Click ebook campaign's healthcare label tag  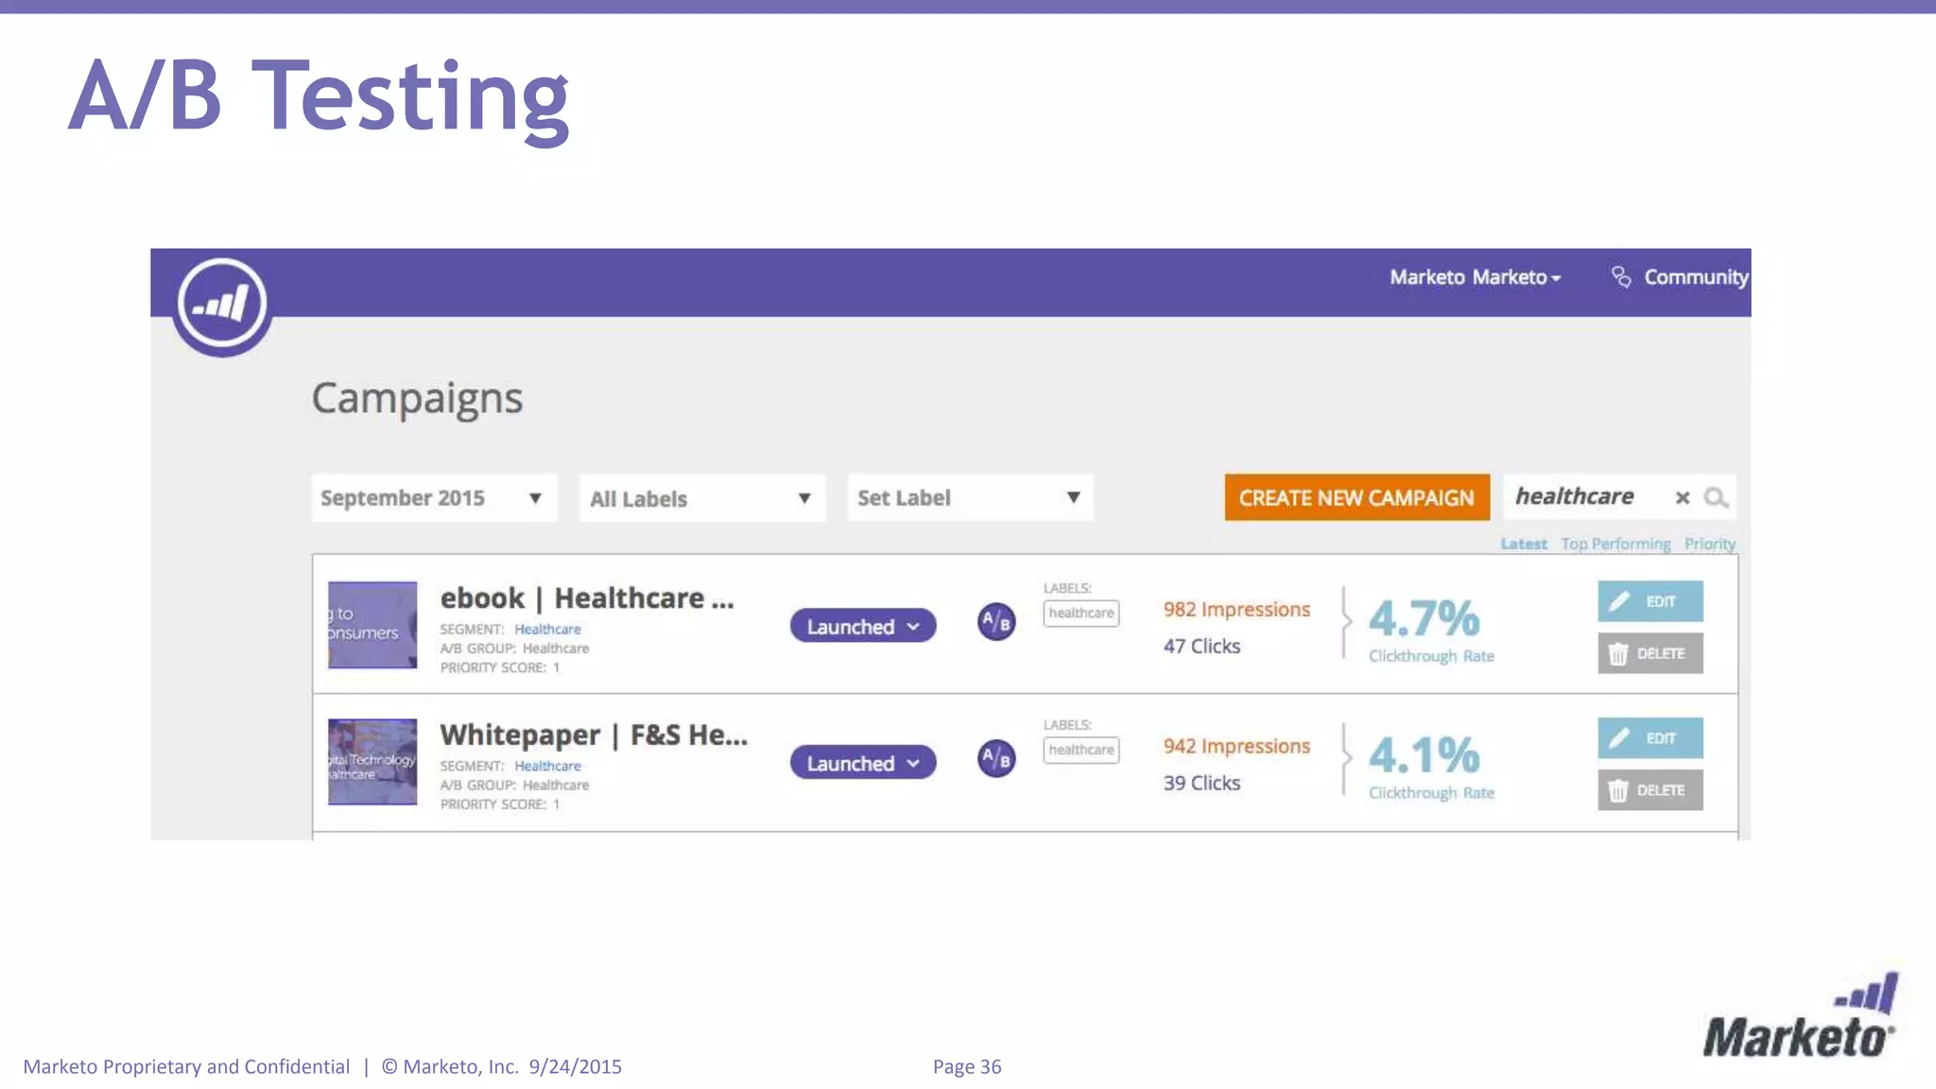[x=1081, y=614]
